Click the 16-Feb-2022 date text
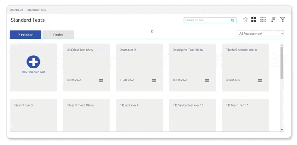This screenshot has height=145, width=297. point(180,80)
